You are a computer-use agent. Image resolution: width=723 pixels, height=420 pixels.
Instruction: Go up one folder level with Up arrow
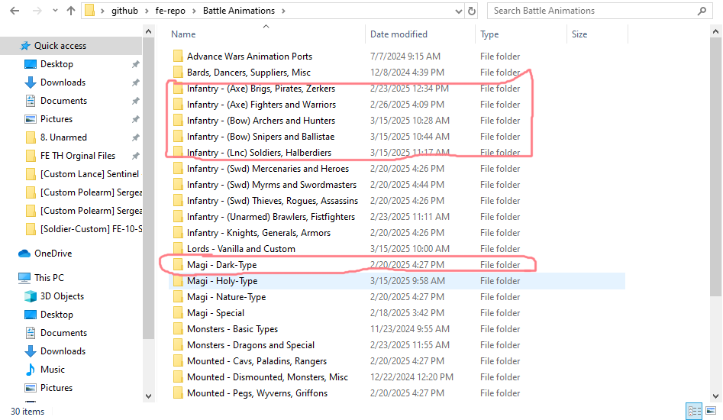71,11
